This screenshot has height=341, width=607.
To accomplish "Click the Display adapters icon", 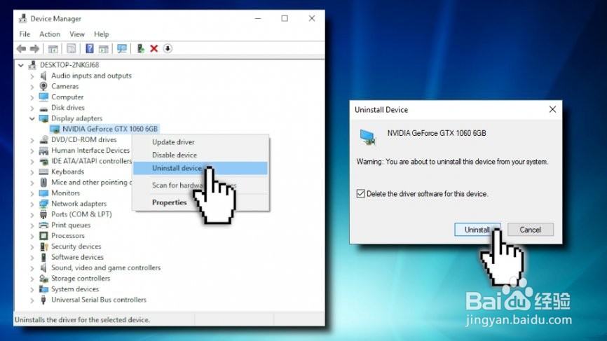I will click(43, 118).
